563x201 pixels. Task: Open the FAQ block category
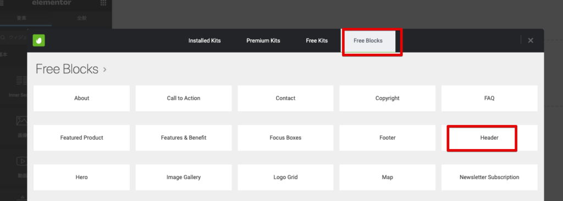489,98
